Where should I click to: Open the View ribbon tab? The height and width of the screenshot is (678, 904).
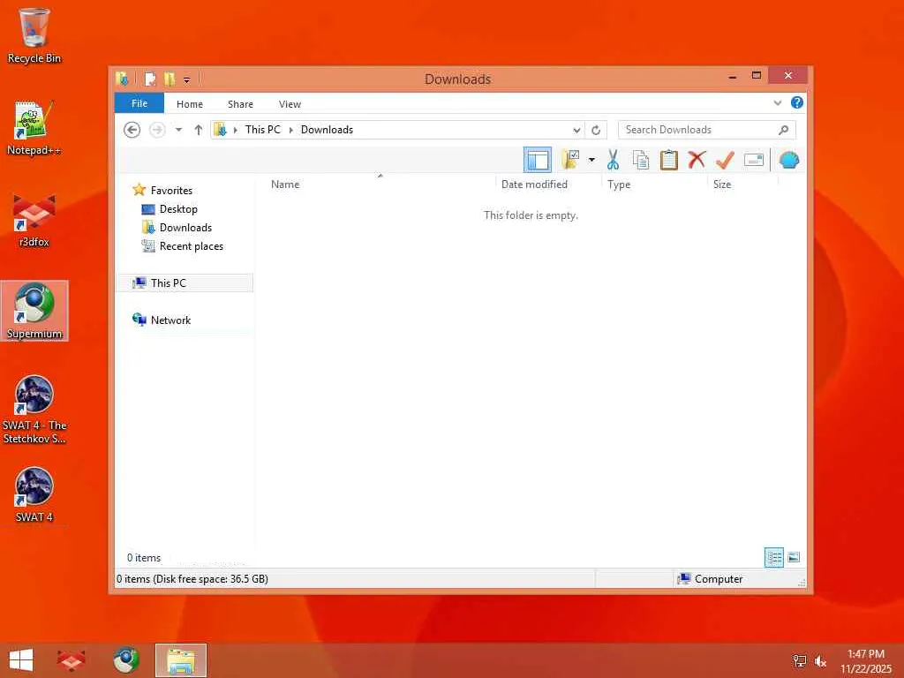tap(290, 104)
